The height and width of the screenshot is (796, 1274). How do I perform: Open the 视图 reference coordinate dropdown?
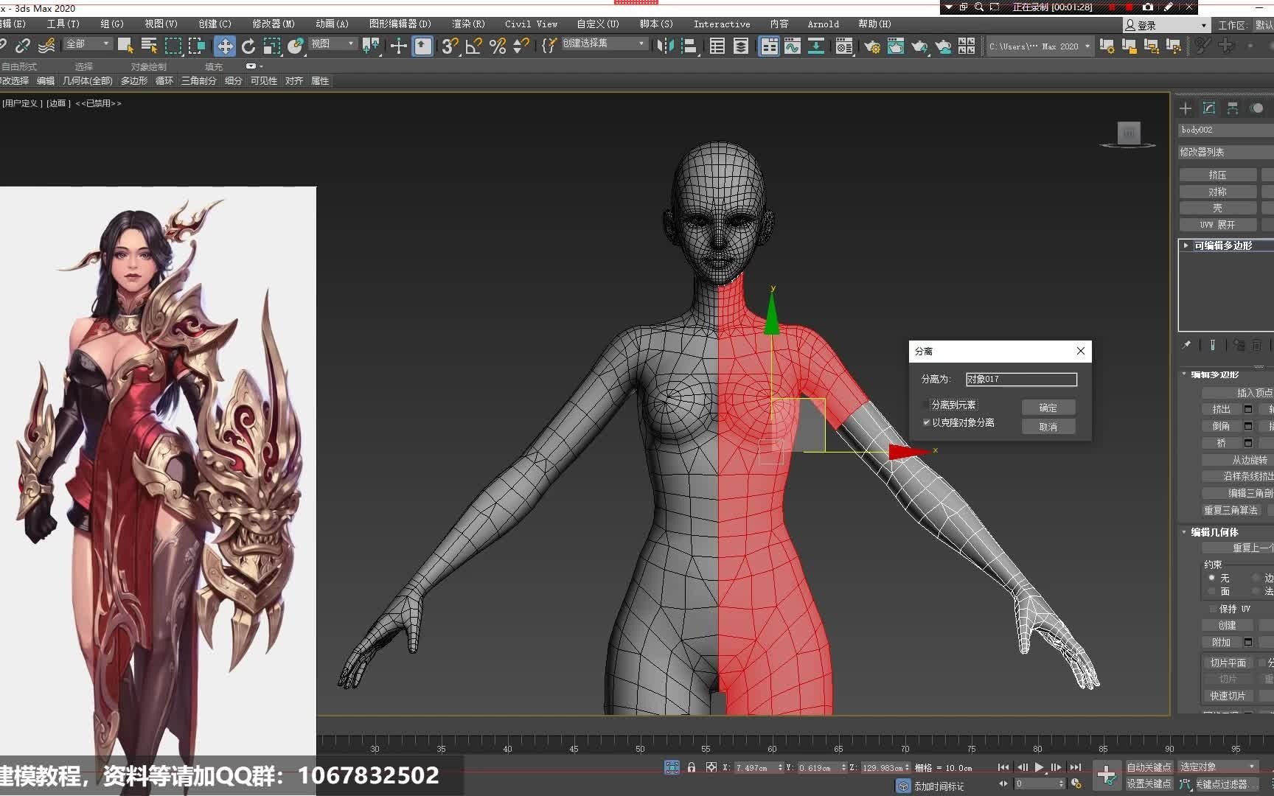click(x=333, y=44)
